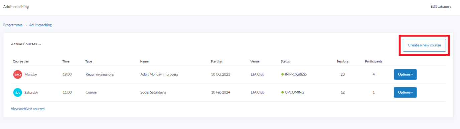This screenshot has width=460, height=129.
Task: Click the Sessions column header
Action: pos(343,61)
